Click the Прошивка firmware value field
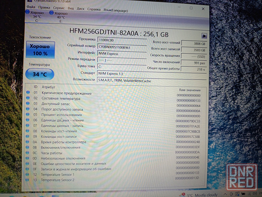The height and width of the screenshot is (197, 262). tap(120, 40)
